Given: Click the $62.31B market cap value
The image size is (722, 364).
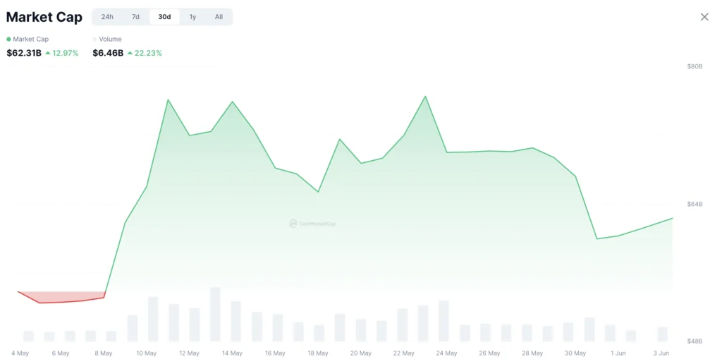Looking at the screenshot, I should pyautogui.click(x=24, y=53).
